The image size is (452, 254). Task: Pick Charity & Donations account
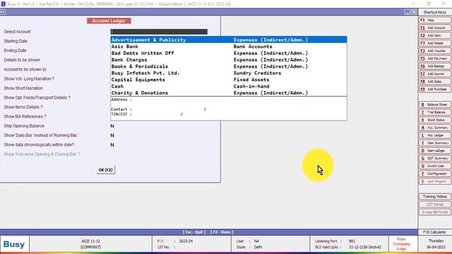click(x=229, y=92)
